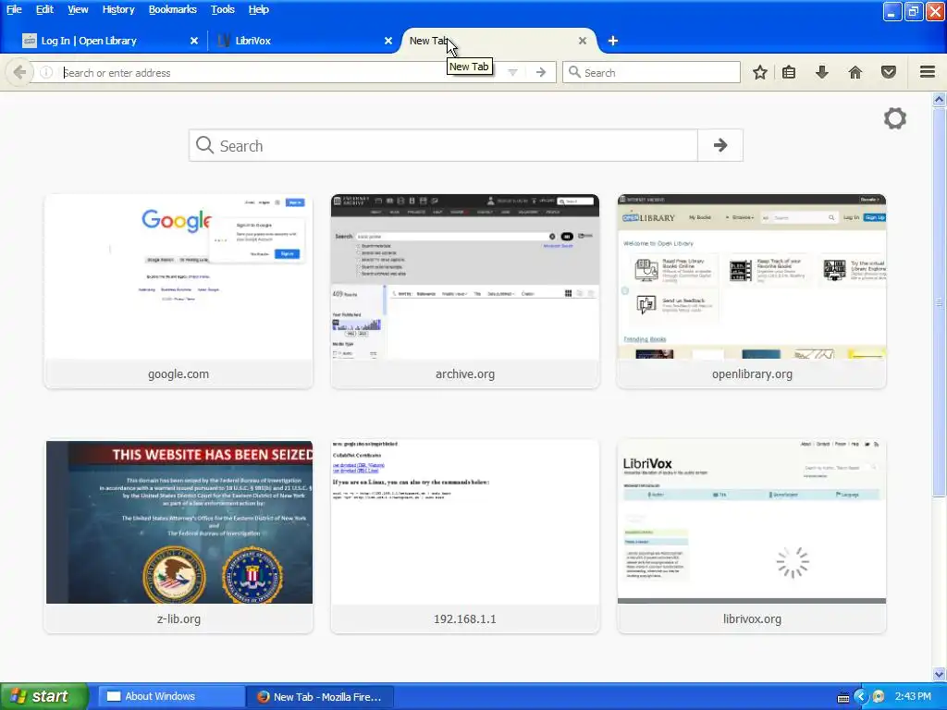The width and height of the screenshot is (947, 710).
Task: Open a new tab with plus button
Action: [613, 41]
